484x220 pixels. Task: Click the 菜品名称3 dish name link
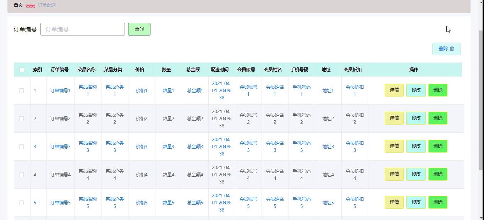click(x=88, y=146)
